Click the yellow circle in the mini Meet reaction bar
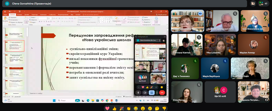Viewport: 272px width, 111px height. tap(162, 87)
